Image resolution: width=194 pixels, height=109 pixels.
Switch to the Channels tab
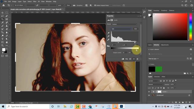coord(157,77)
